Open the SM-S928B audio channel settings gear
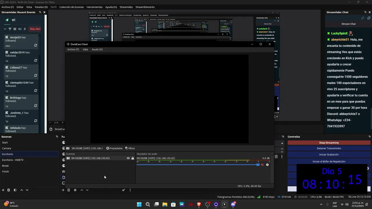This screenshot has height=209, width=372. point(267,165)
